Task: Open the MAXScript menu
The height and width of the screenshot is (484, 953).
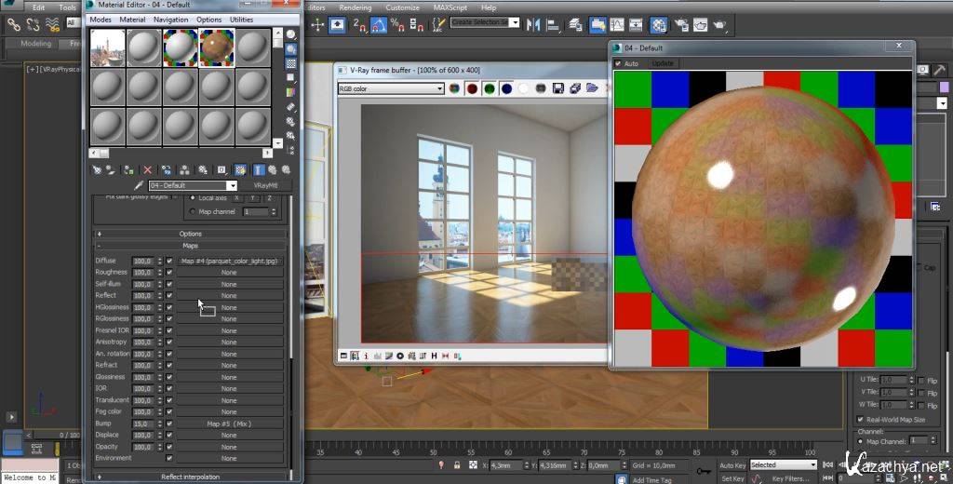Action: pos(450,7)
